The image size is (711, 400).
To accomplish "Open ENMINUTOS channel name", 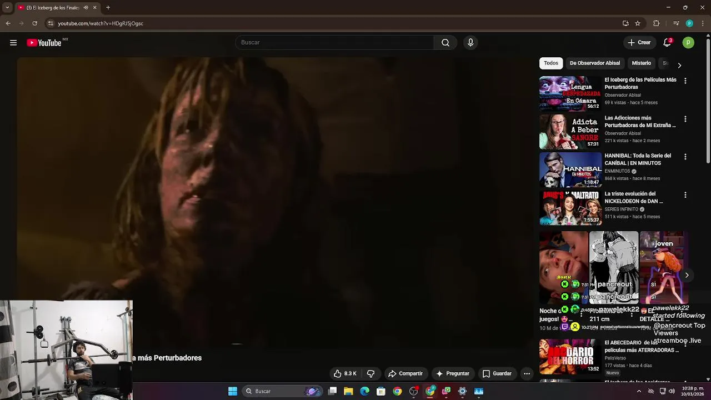I will point(617,171).
